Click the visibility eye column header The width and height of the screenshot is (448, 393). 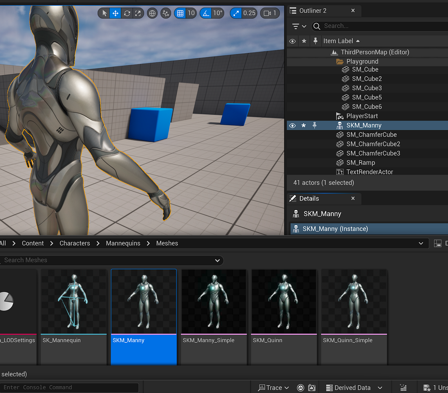[x=292, y=41]
